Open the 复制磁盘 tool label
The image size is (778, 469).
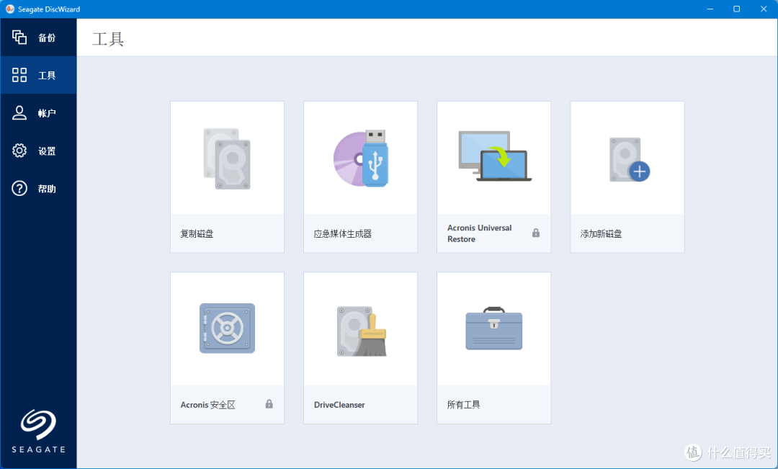[197, 233]
